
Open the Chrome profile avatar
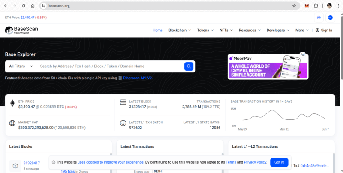tap(329, 6)
